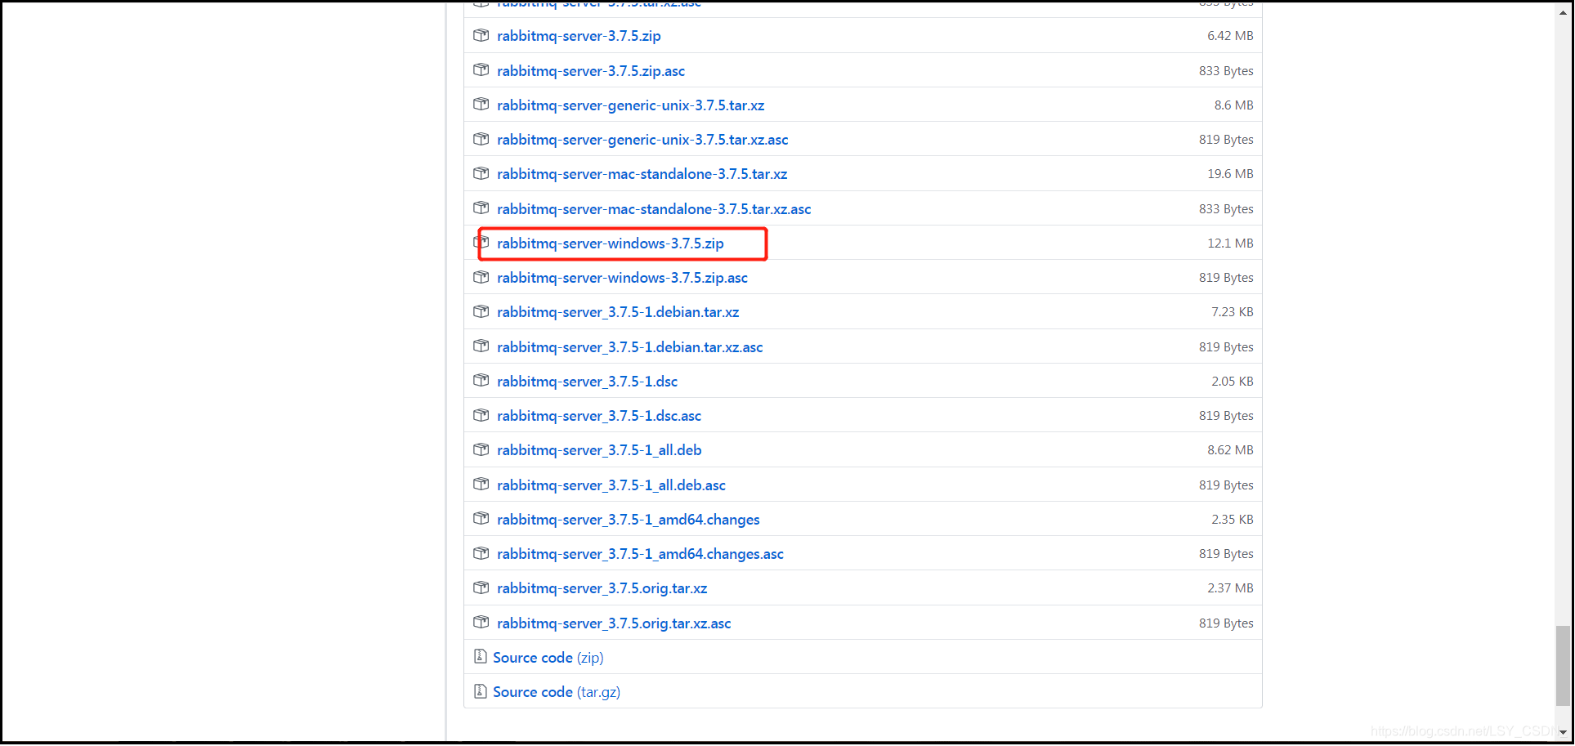Click package icon beside amd64.changes.asc
Image resolution: width=1575 pixels, height=746 pixels.
(481, 553)
